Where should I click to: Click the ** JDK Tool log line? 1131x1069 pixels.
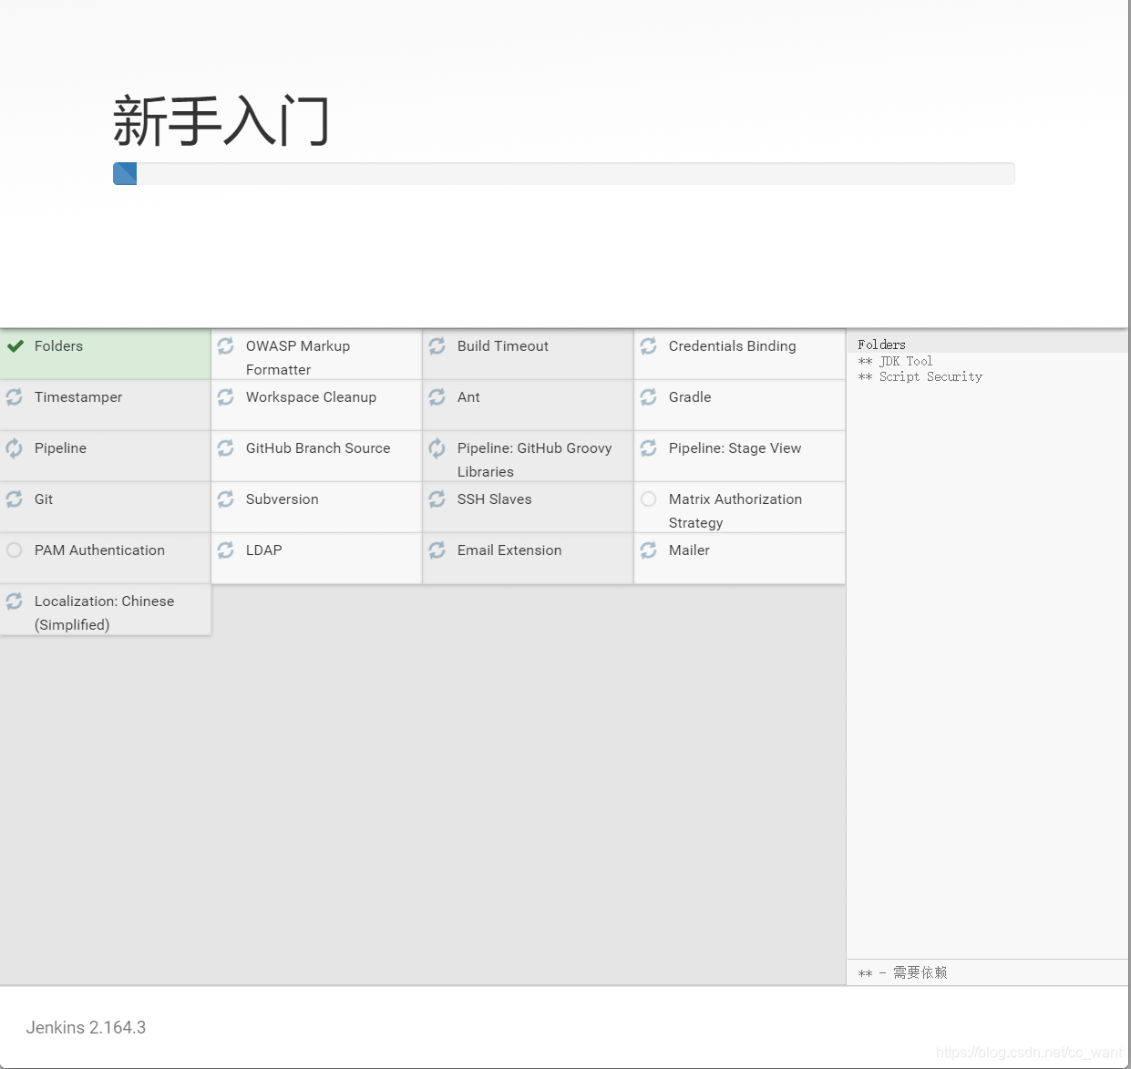pos(895,361)
